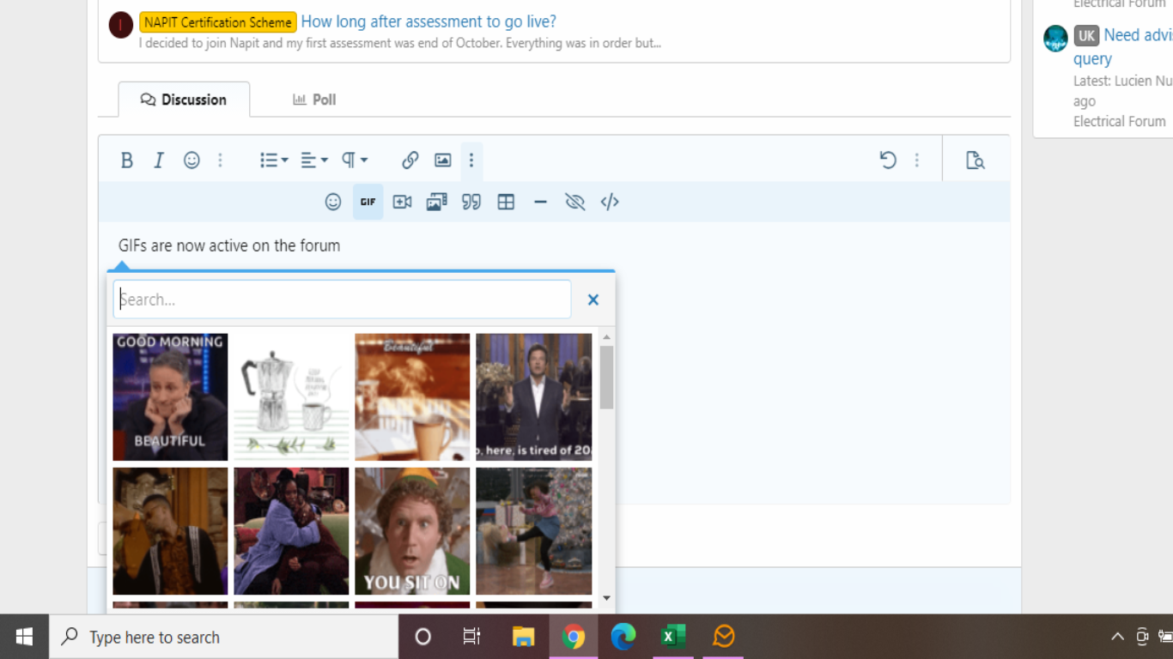Viewport: 1173px width, 659px height.
Task: Switch to Google Chrome on the taskbar
Action: click(x=574, y=637)
